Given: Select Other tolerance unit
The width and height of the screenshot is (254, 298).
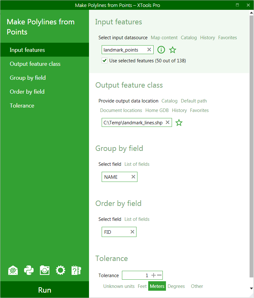Looking at the screenshot, I should tap(197, 286).
